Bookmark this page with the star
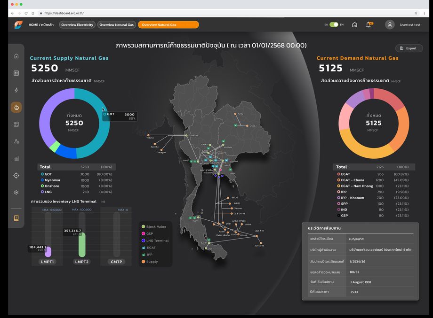 click(416, 13)
